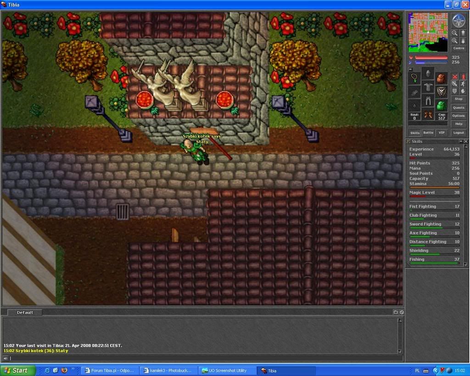Open the Skills window button
470x376 pixels.
pos(415,133)
